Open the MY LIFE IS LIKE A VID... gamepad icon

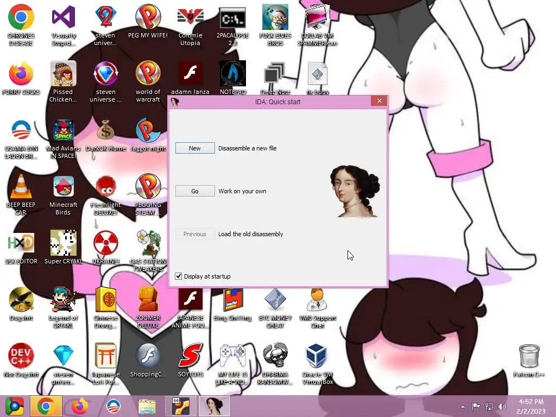click(x=232, y=363)
